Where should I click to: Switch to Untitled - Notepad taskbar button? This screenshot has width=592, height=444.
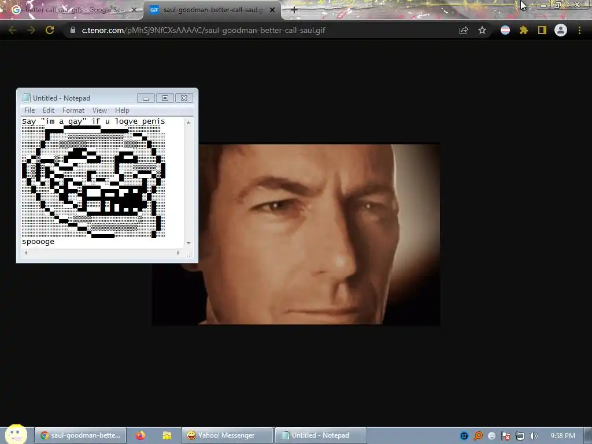coord(320,435)
